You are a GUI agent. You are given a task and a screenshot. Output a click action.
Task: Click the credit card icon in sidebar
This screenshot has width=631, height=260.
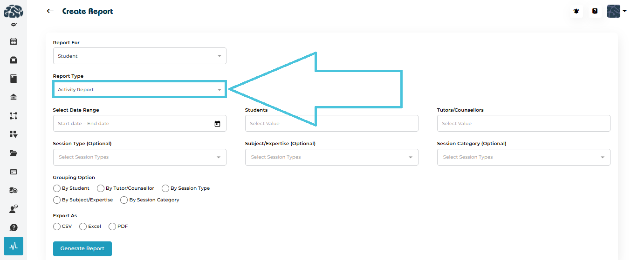point(14,172)
